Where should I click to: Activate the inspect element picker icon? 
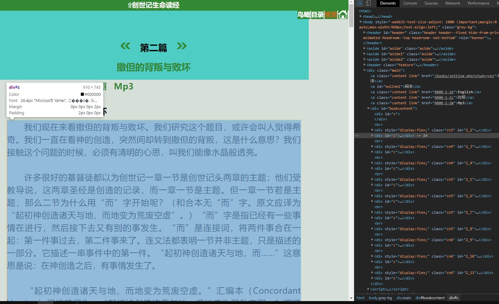click(x=359, y=3)
